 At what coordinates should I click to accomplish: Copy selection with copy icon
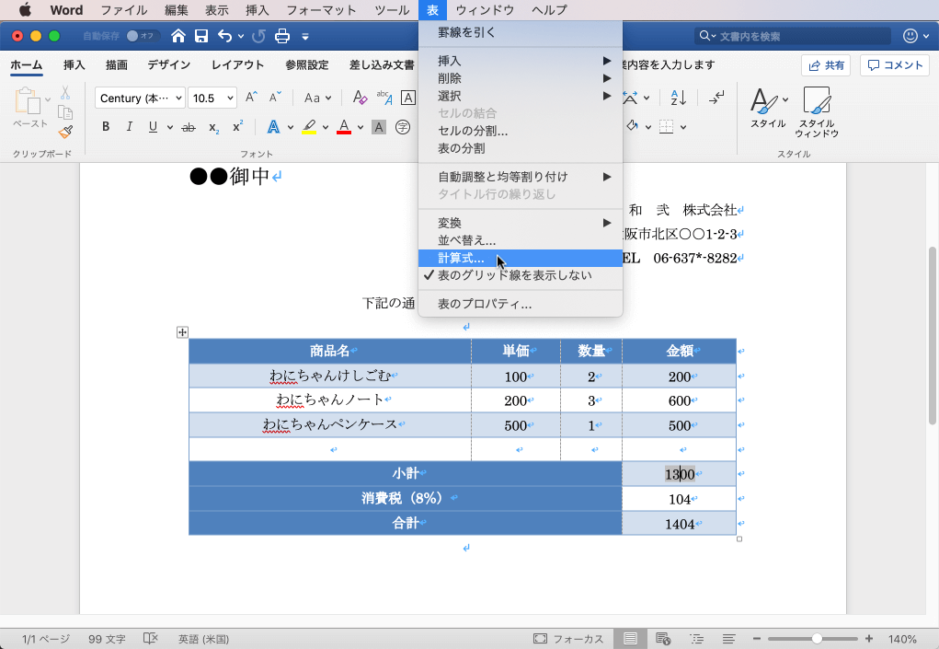pyautogui.click(x=65, y=112)
